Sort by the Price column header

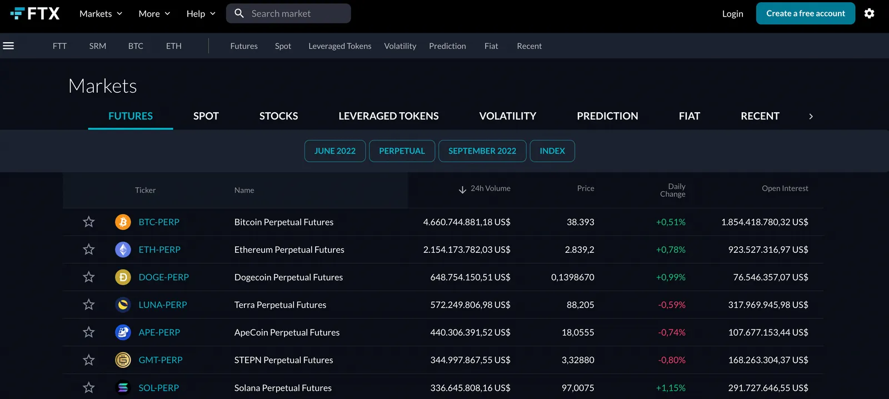click(586, 188)
